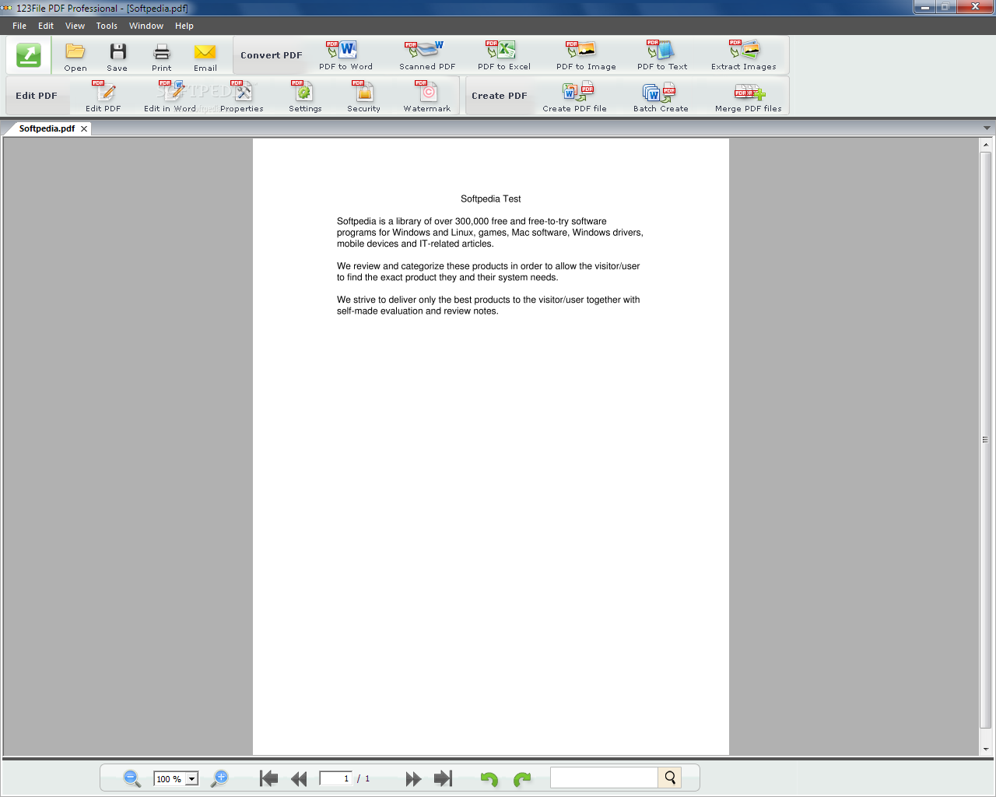Jump to the first page
Viewport: 996px width, 797px height.
coord(268,778)
